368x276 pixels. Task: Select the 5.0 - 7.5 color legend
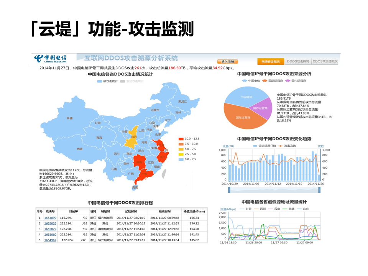pos(187,149)
